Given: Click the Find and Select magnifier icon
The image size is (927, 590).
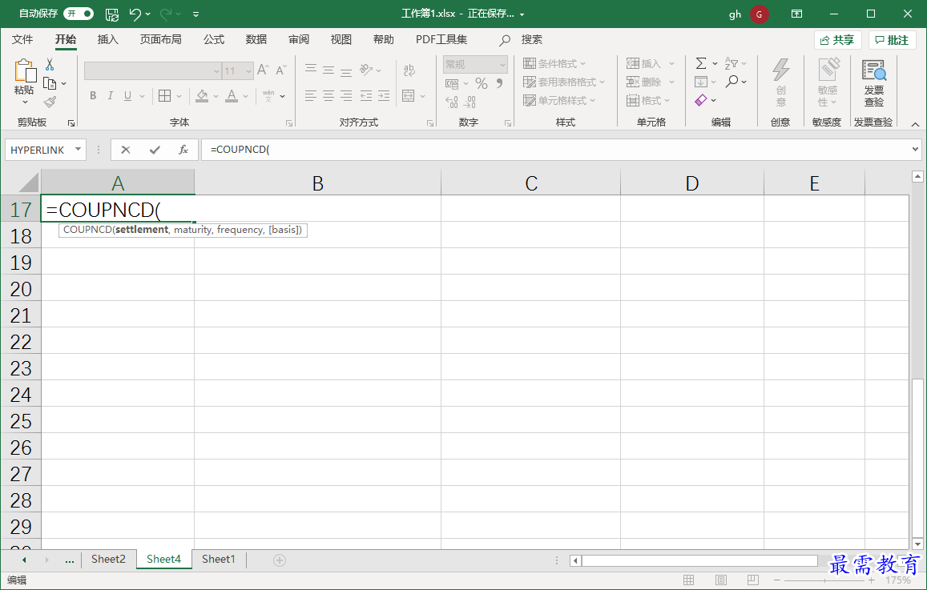Looking at the screenshot, I should coord(732,82).
